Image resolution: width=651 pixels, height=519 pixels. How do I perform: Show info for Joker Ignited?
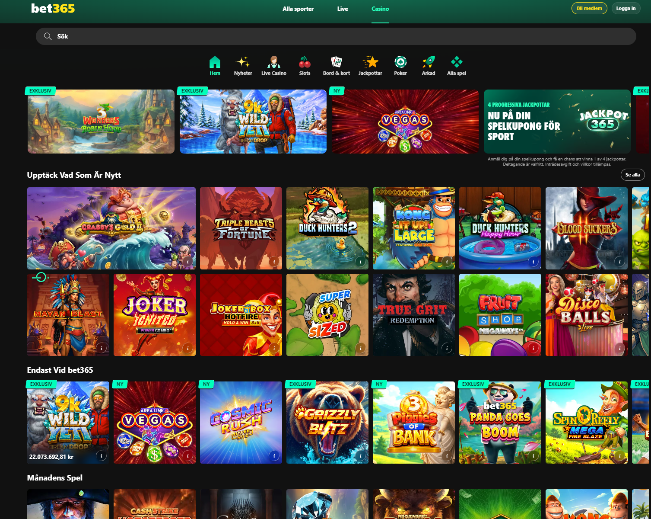pos(187,348)
